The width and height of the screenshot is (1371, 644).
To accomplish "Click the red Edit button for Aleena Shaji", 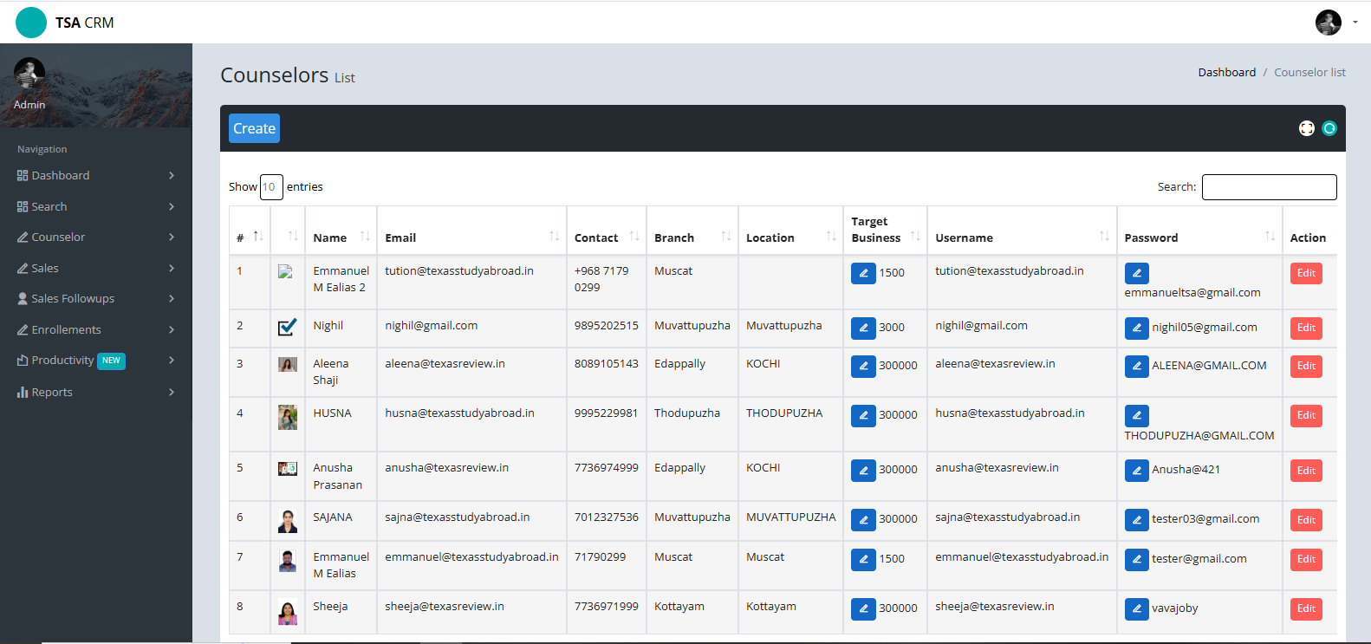I will (1306, 366).
